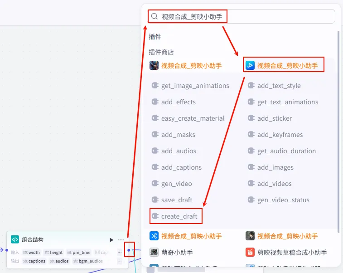Select add_videos tool

(x=270, y=184)
